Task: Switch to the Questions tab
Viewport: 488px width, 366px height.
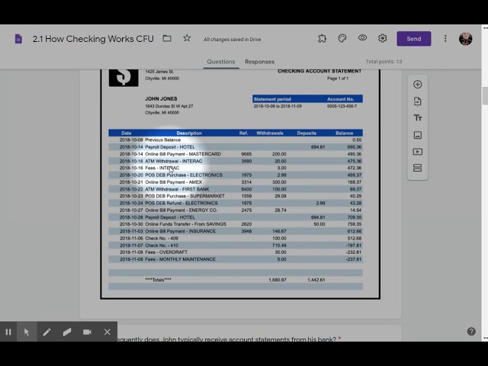Action: click(x=221, y=62)
